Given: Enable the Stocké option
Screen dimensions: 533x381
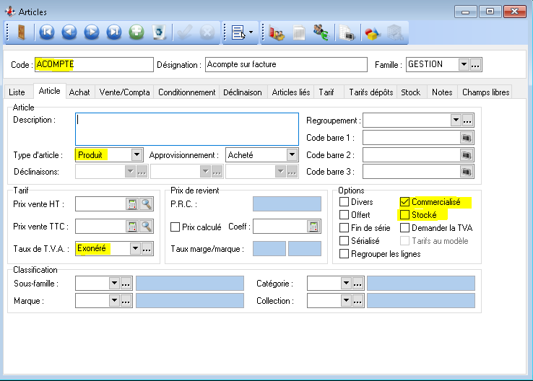Looking at the screenshot, I should 404,215.
